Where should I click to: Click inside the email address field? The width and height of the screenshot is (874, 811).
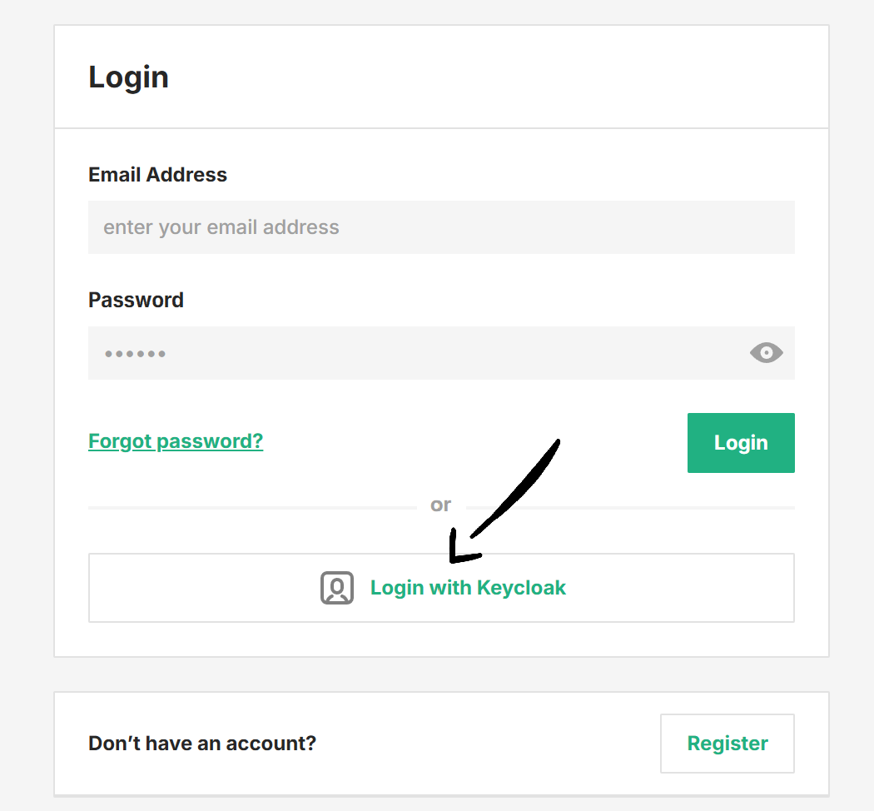click(x=441, y=226)
